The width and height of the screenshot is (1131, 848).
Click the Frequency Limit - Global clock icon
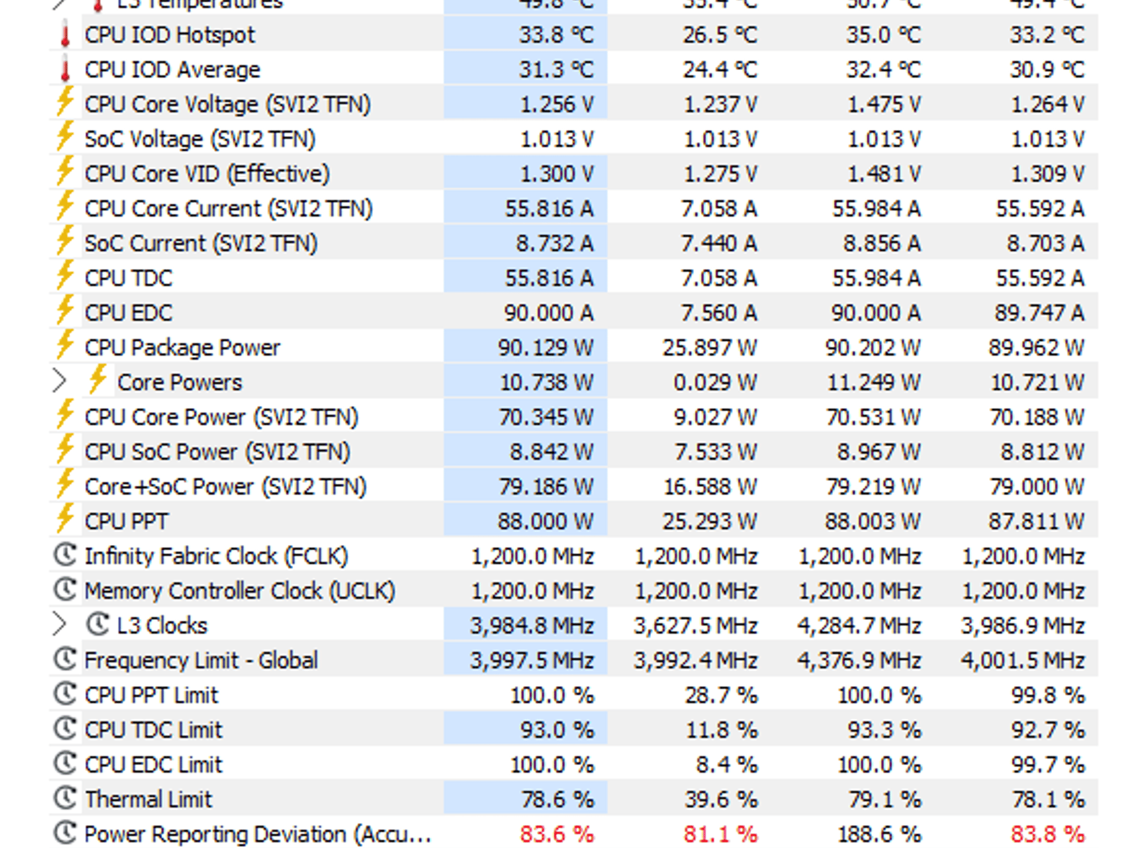[65, 660]
